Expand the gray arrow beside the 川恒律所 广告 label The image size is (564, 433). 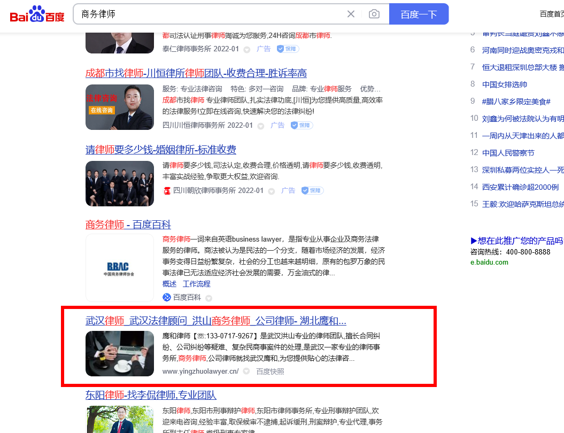tap(260, 125)
